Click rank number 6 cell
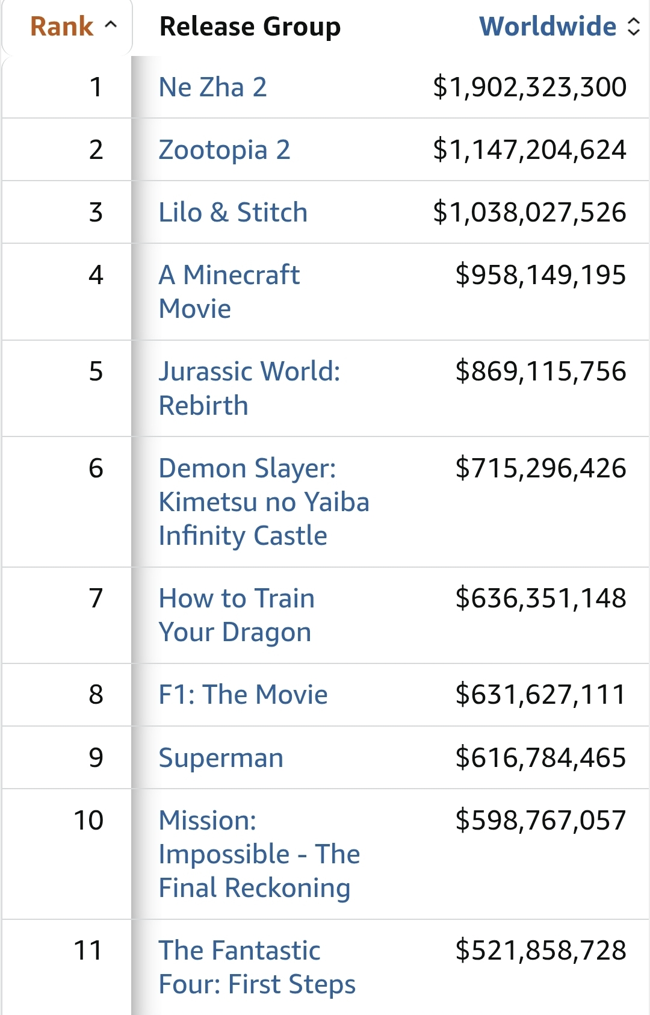The image size is (650, 1015). 96,468
